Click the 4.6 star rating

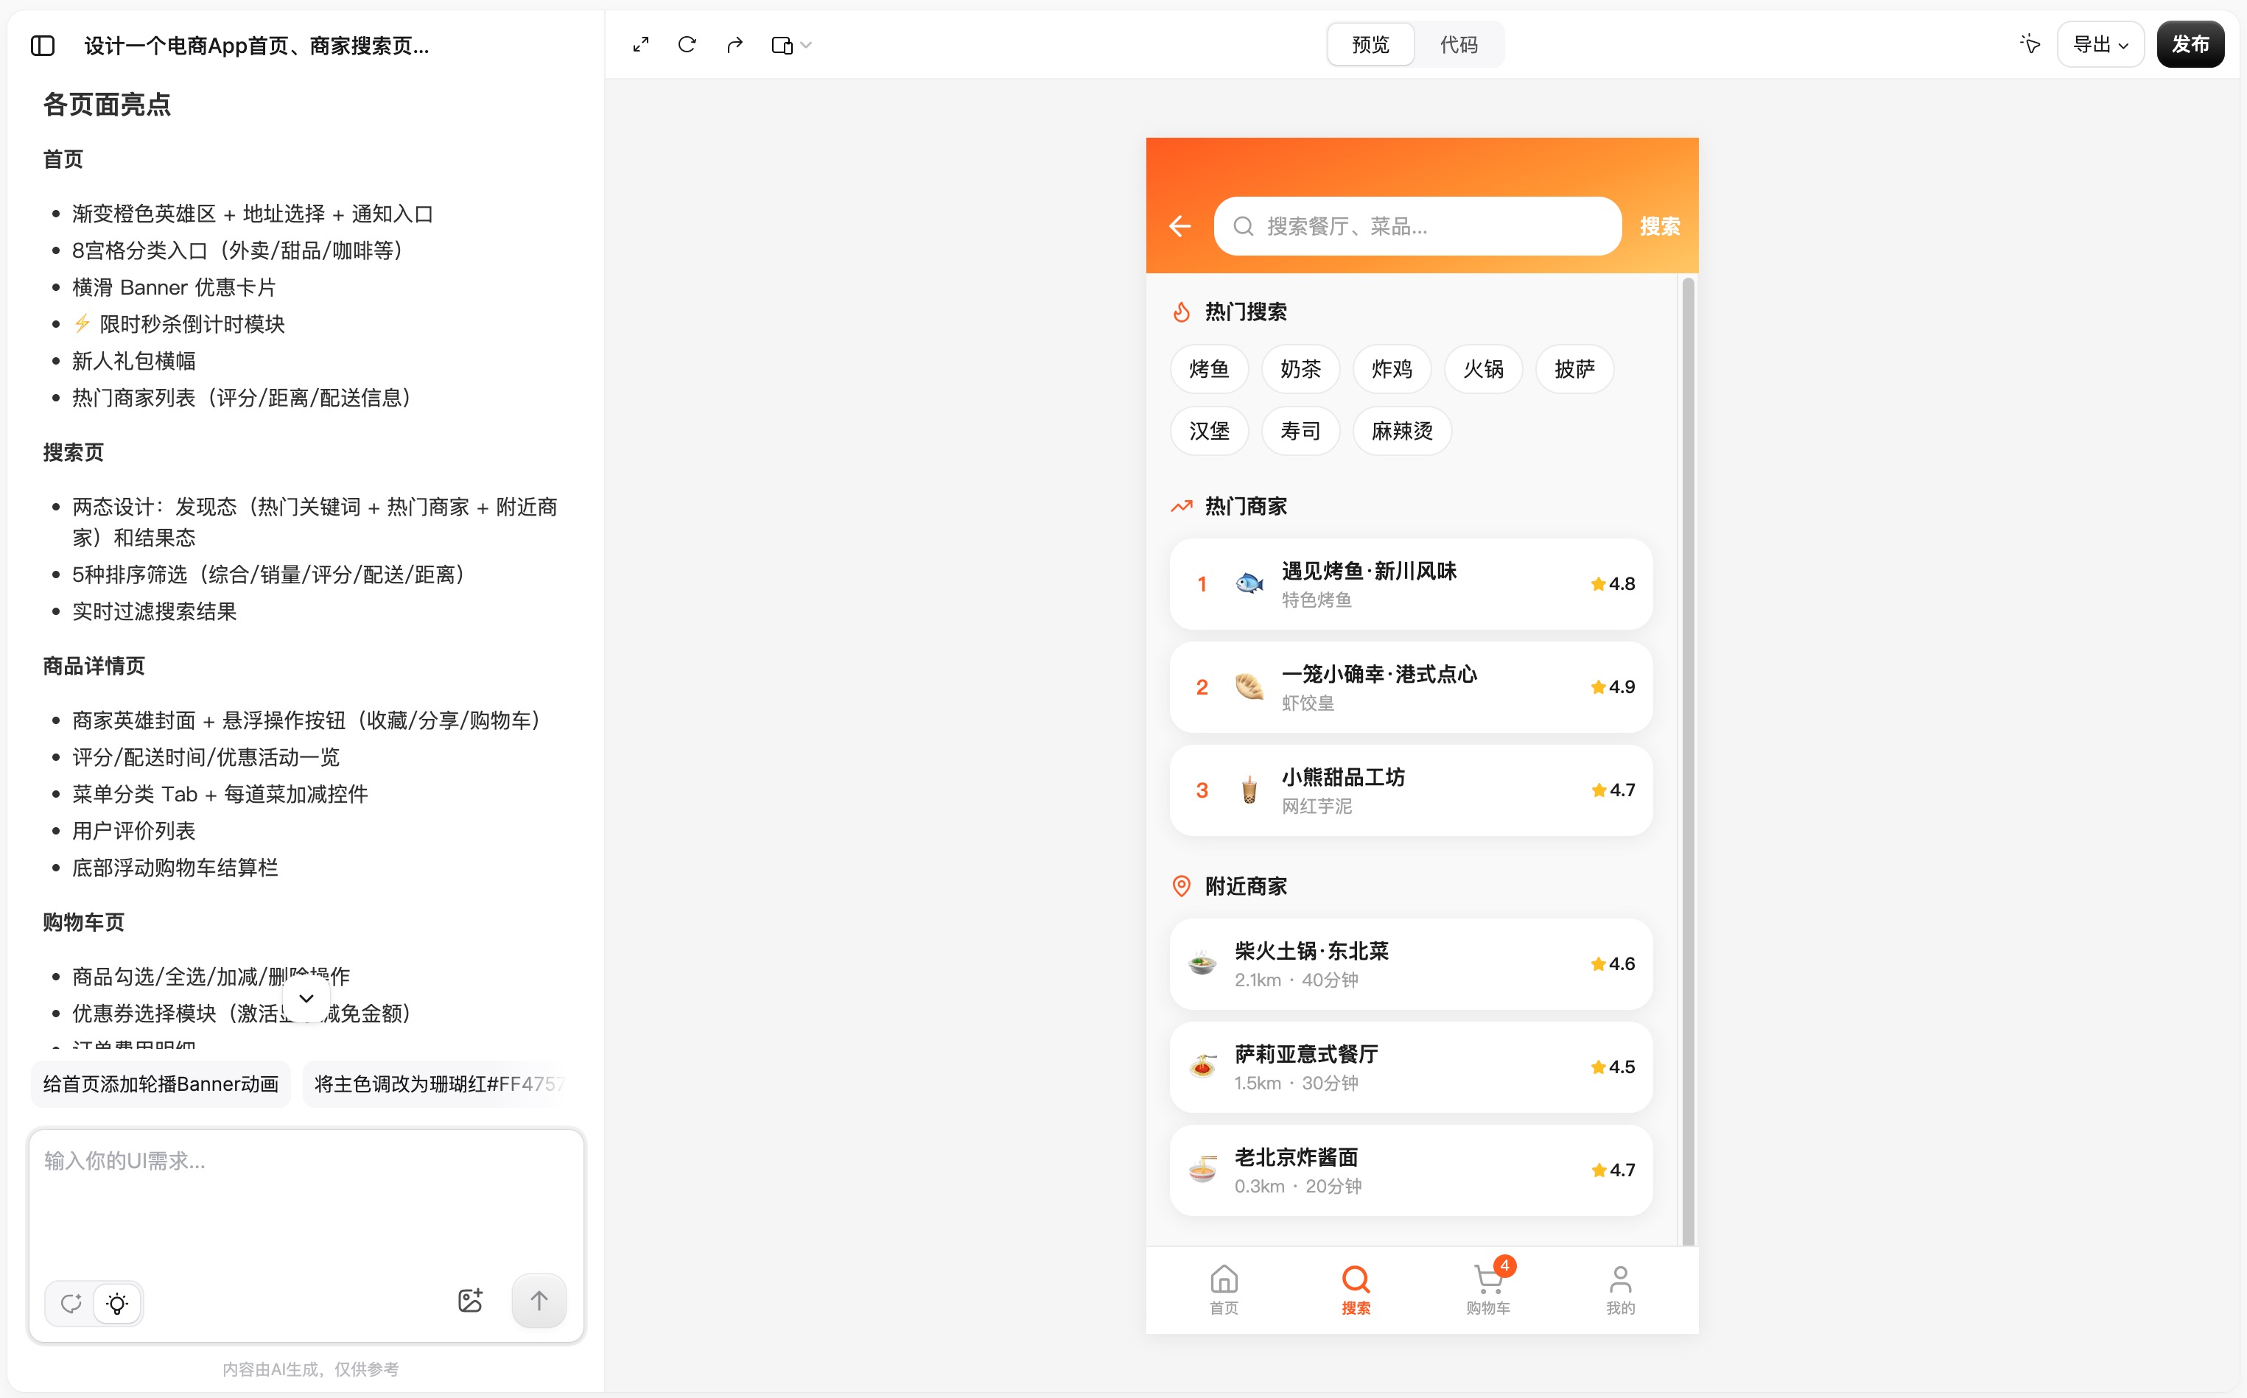[1612, 964]
